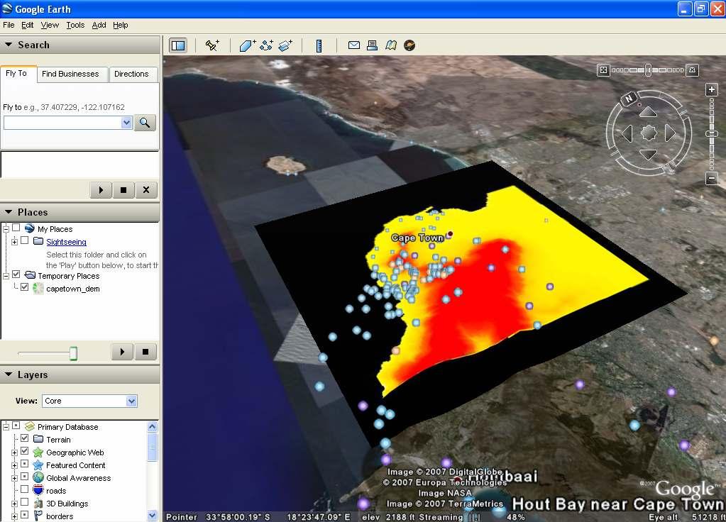726x522 pixels.
Task: Stop the search results tour
Action: point(123,190)
